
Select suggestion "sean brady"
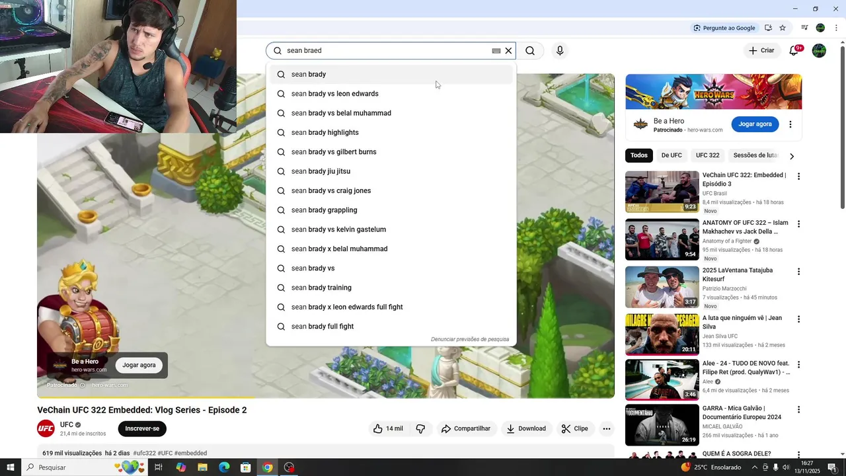tap(391, 74)
